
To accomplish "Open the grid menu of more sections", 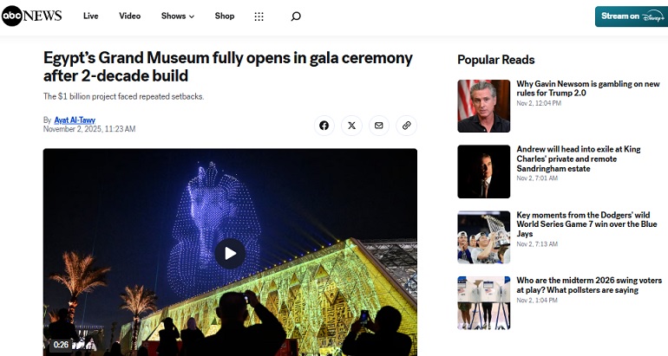I will pos(259,16).
